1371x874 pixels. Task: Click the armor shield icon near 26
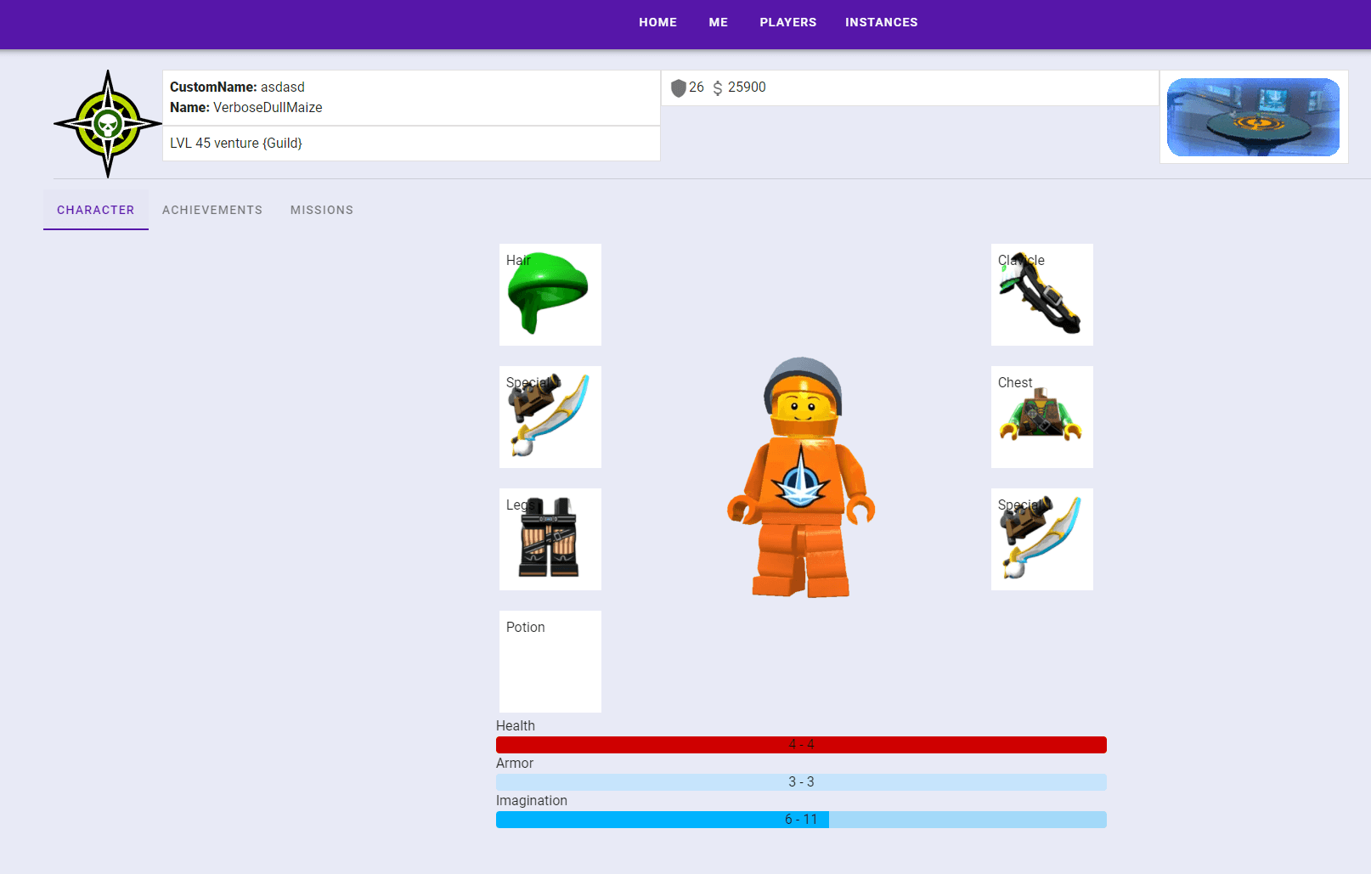coord(678,87)
